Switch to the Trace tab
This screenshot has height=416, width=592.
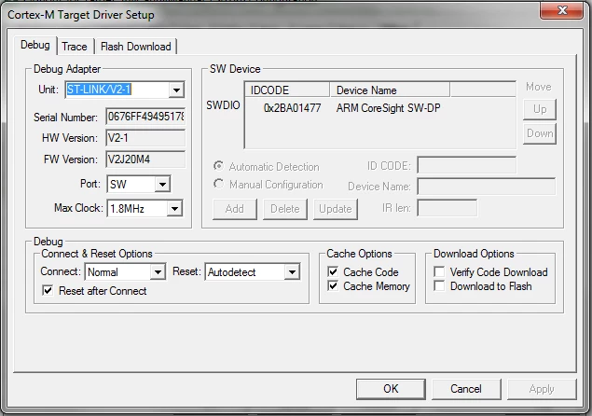pyautogui.click(x=75, y=47)
